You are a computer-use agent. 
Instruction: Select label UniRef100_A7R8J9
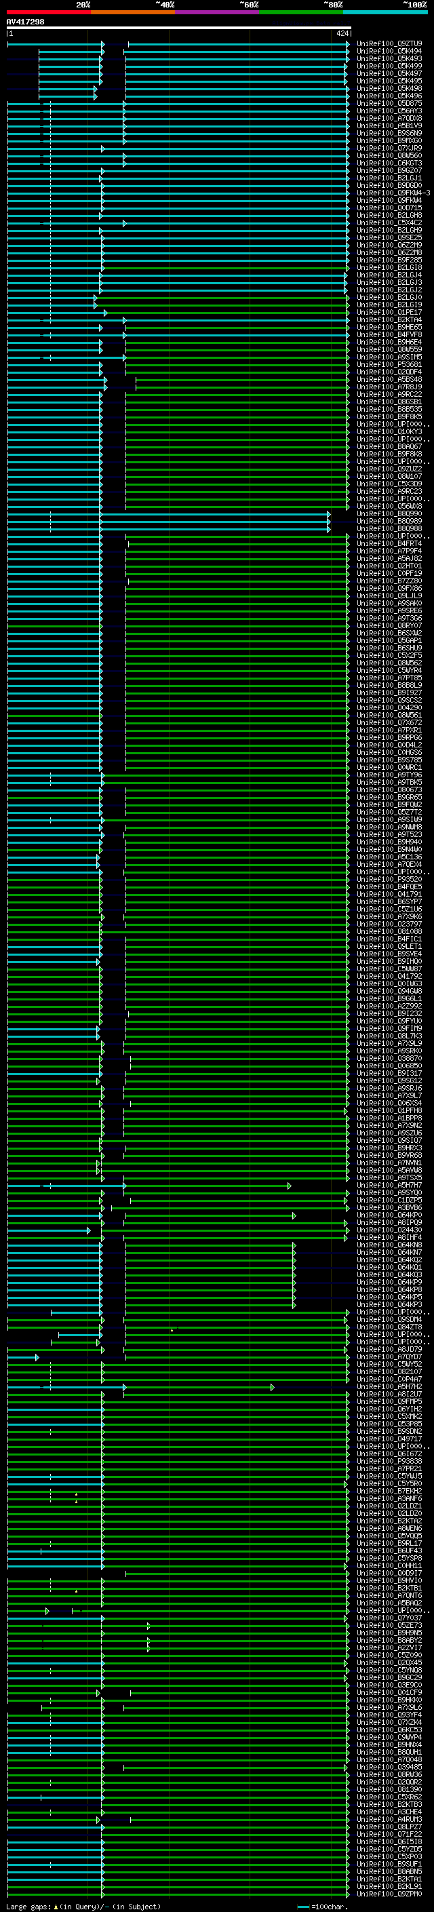point(389,387)
